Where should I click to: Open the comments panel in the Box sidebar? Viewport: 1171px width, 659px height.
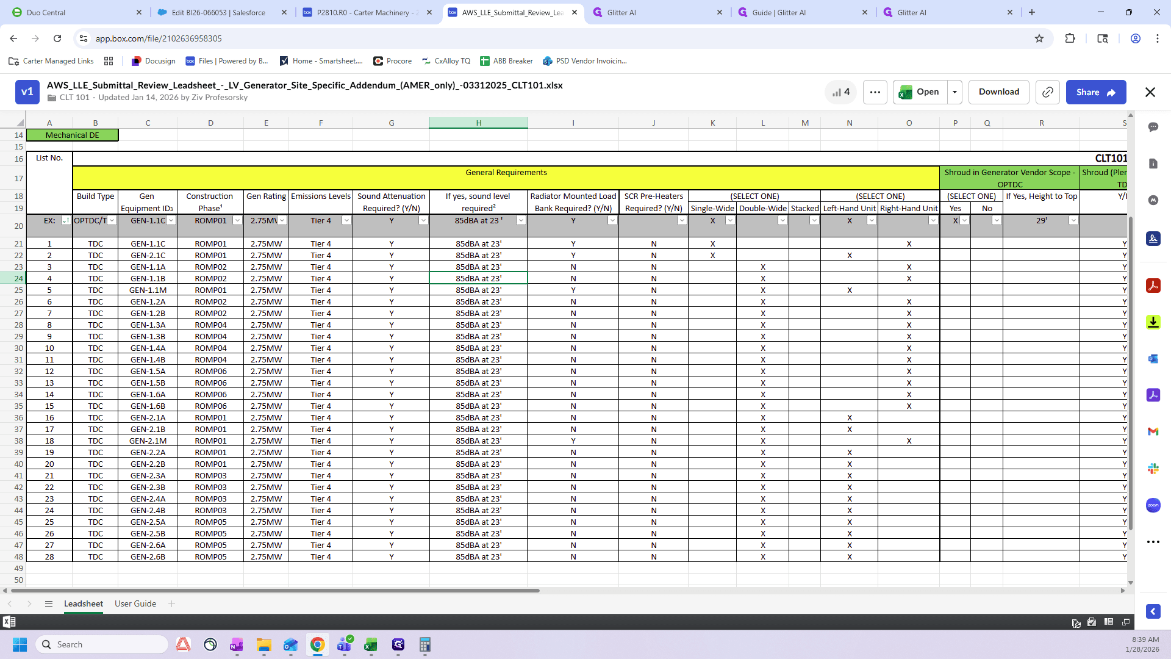1153,127
